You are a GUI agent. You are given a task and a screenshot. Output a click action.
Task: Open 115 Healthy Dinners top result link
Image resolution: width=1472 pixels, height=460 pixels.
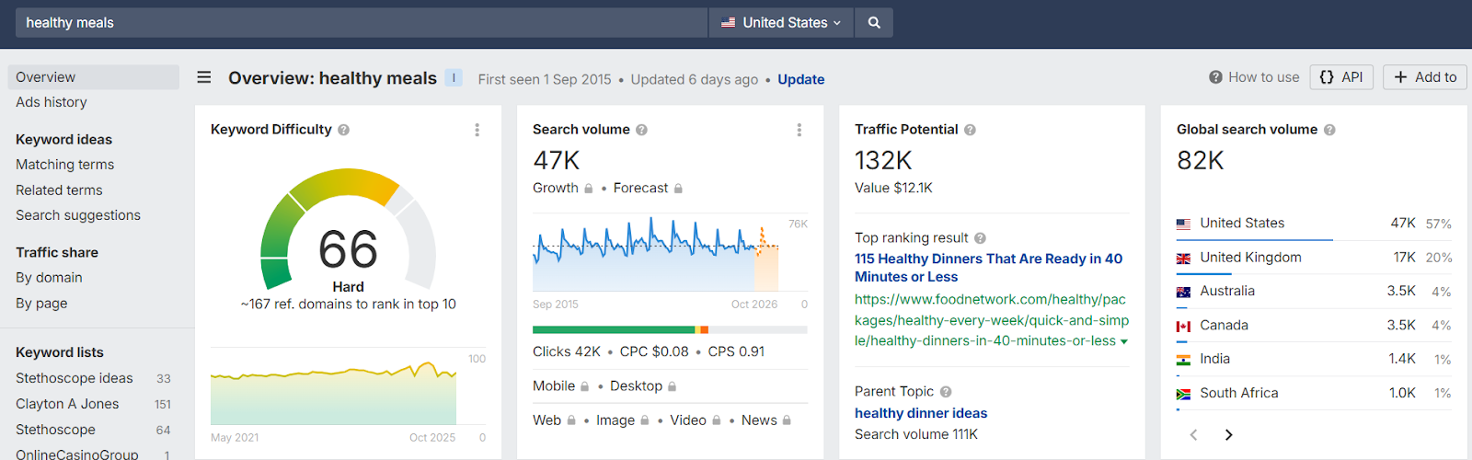[x=989, y=268]
